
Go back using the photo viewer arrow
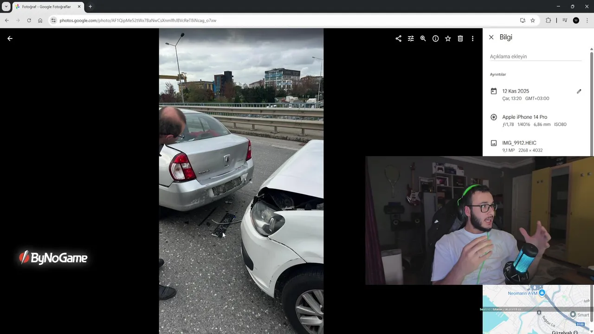10,39
